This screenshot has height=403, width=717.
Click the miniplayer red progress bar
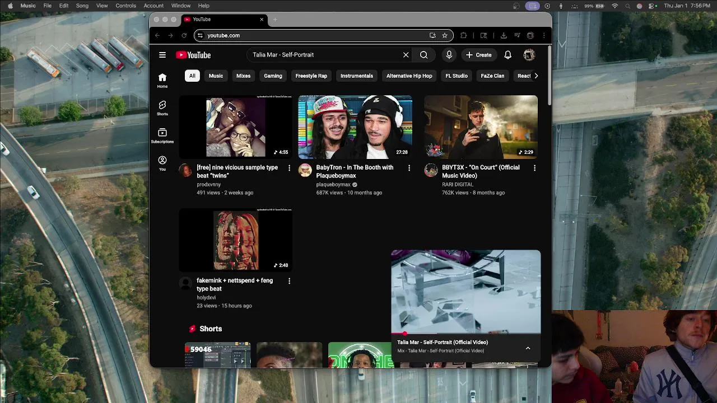point(466,334)
